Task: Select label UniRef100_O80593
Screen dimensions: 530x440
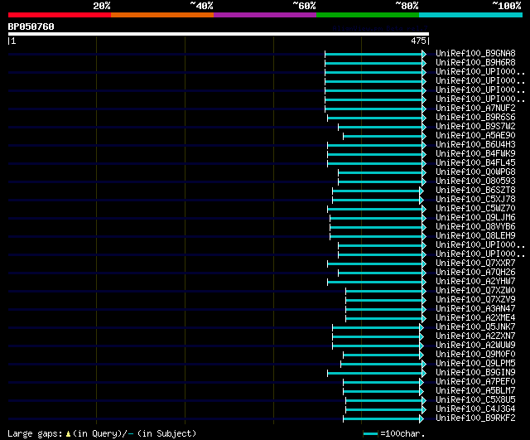Action: click(x=475, y=181)
